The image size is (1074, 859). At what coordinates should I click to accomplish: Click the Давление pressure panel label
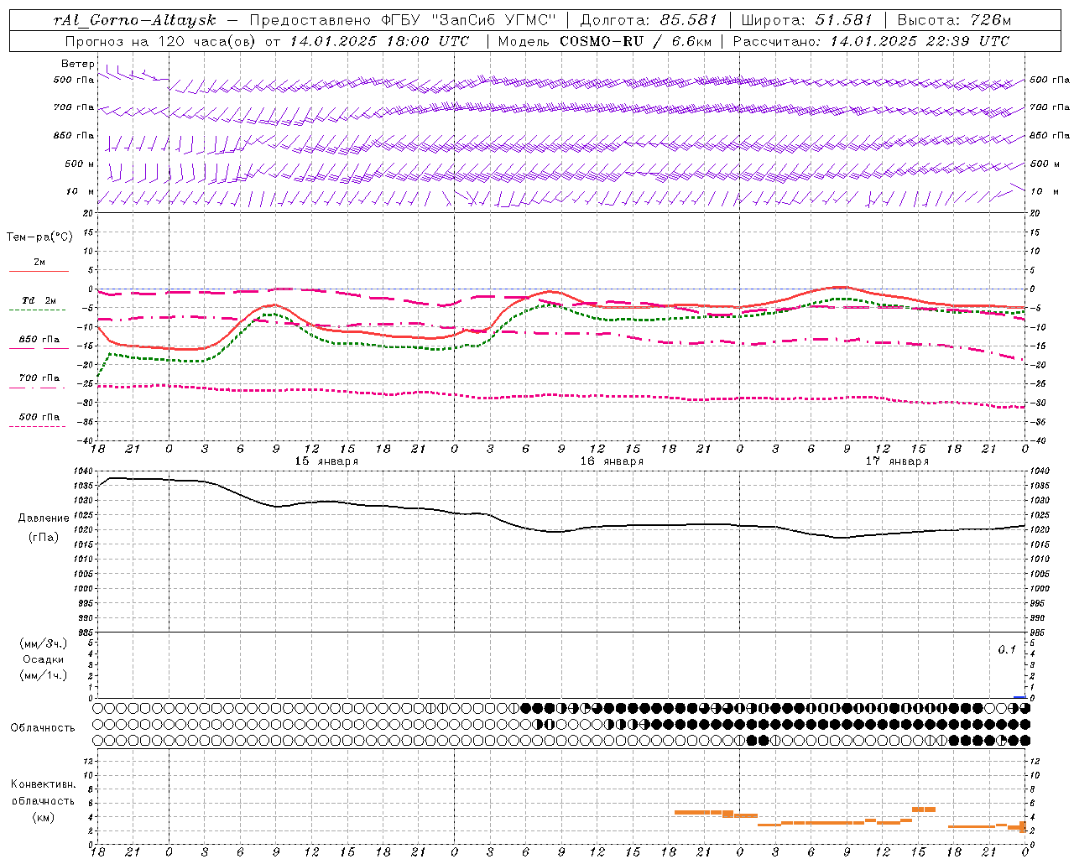pos(44,518)
